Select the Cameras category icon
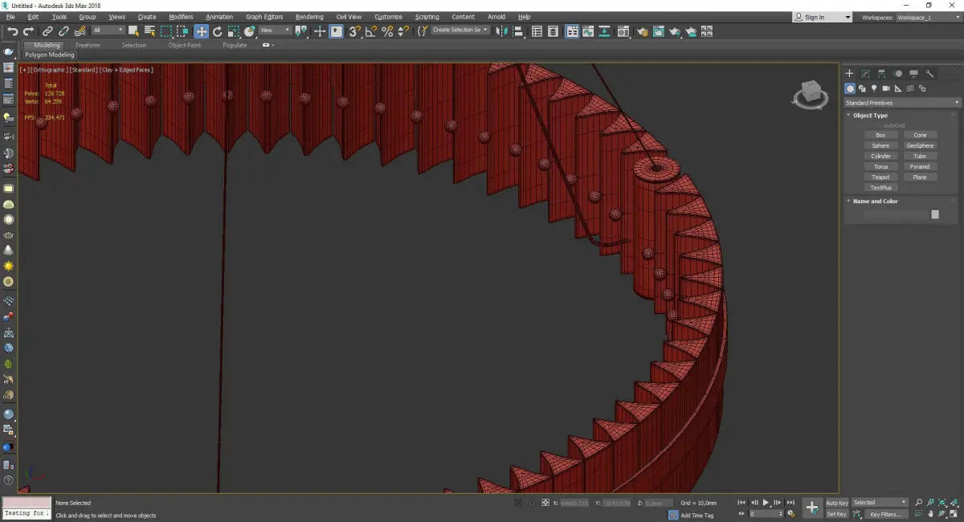 tap(885, 88)
